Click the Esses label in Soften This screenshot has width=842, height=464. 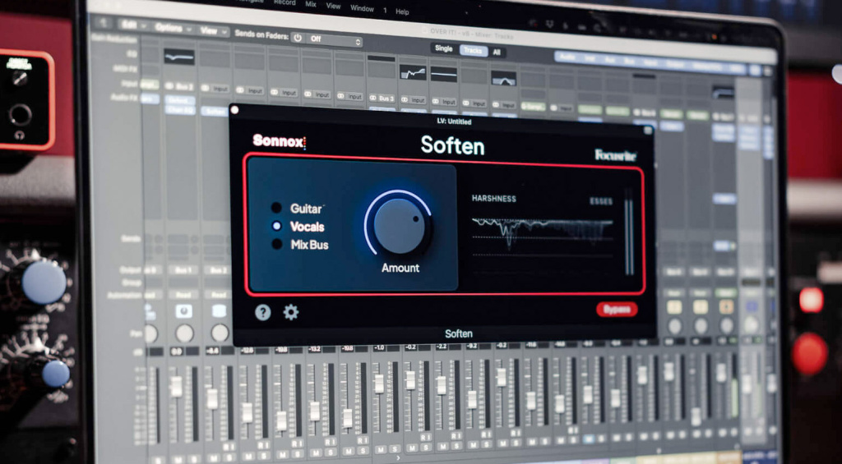[601, 201]
